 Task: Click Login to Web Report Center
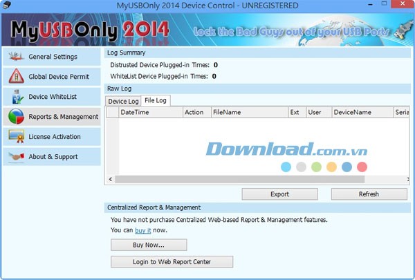coord(172,262)
